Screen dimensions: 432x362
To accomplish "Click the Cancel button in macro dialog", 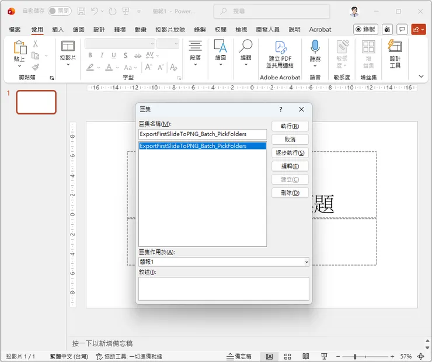I will tap(290, 140).
